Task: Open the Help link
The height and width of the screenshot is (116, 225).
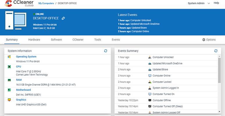Action: [216, 3]
